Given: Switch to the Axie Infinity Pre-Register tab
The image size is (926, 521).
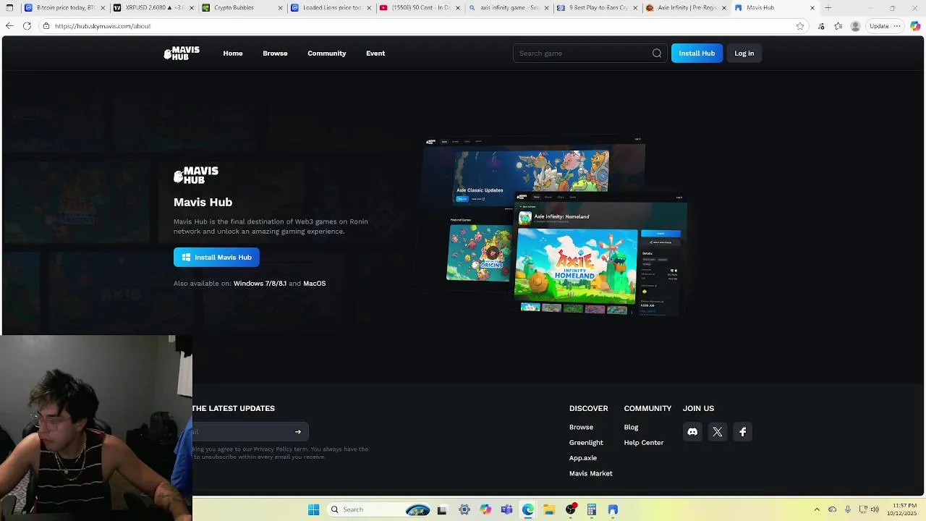Looking at the screenshot, I should [687, 8].
